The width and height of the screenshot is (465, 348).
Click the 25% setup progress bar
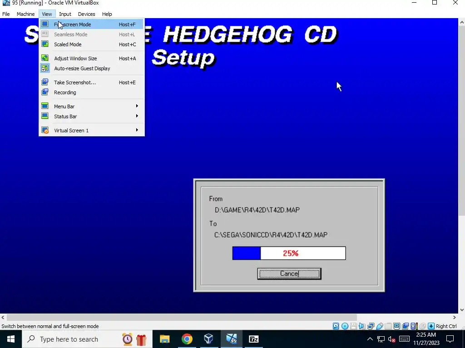coord(289,253)
